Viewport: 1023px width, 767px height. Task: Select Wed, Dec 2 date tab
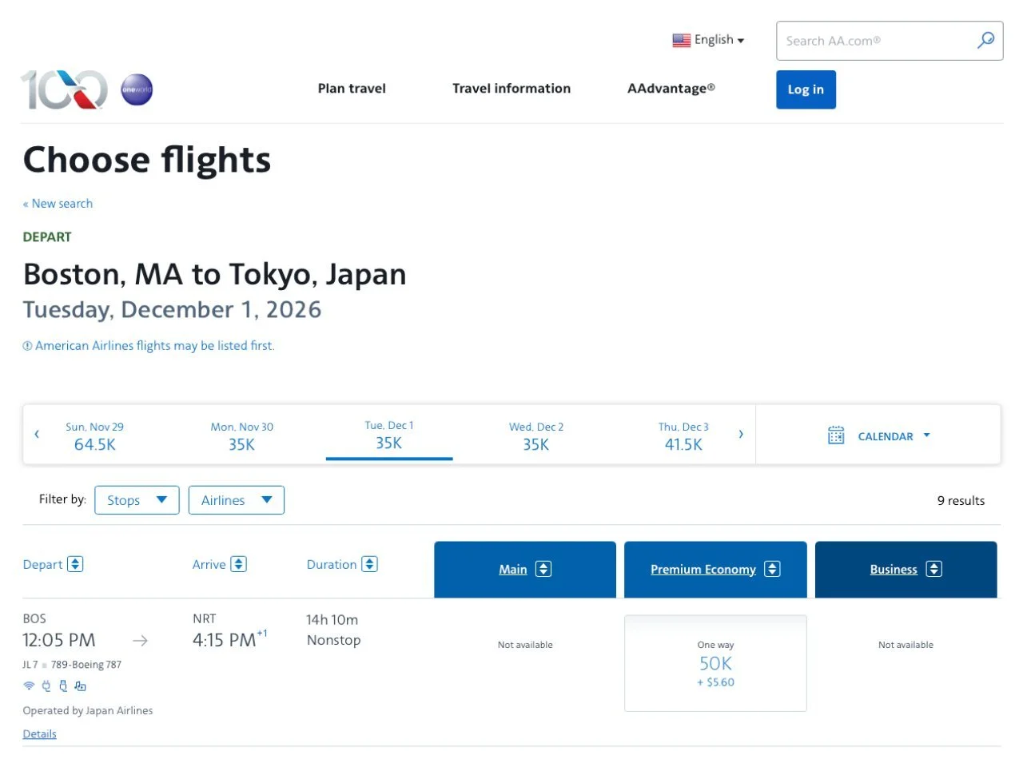click(x=536, y=436)
